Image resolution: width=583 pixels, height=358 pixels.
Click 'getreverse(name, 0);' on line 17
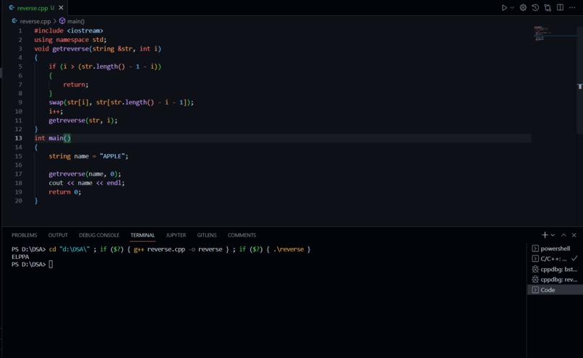[x=85, y=174]
